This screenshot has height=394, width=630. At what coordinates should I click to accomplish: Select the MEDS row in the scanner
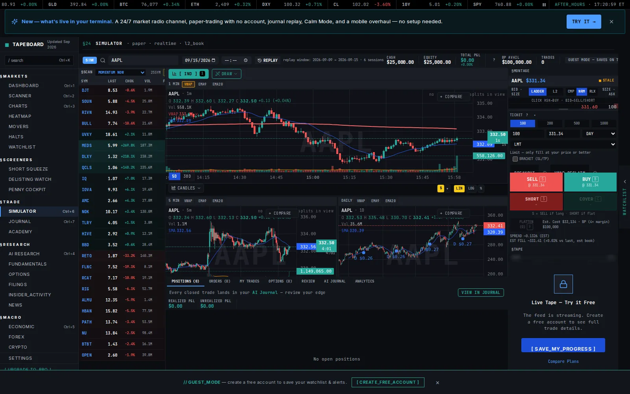click(x=122, y=146)
